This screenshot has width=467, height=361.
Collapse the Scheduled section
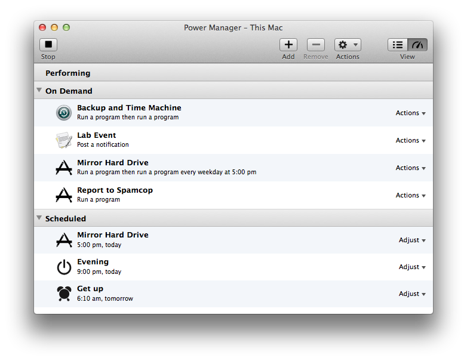(x=39, y=218)
